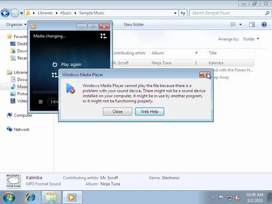The image size is (272, 204).
Task: Open the view options dropdown arrow
Action: (240, 24)
